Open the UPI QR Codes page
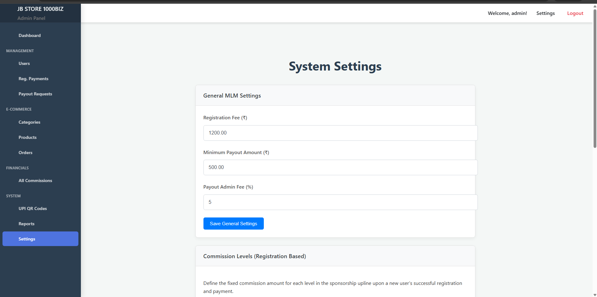Viewport: 597px width, 297px height. click(x=33, y=208)
